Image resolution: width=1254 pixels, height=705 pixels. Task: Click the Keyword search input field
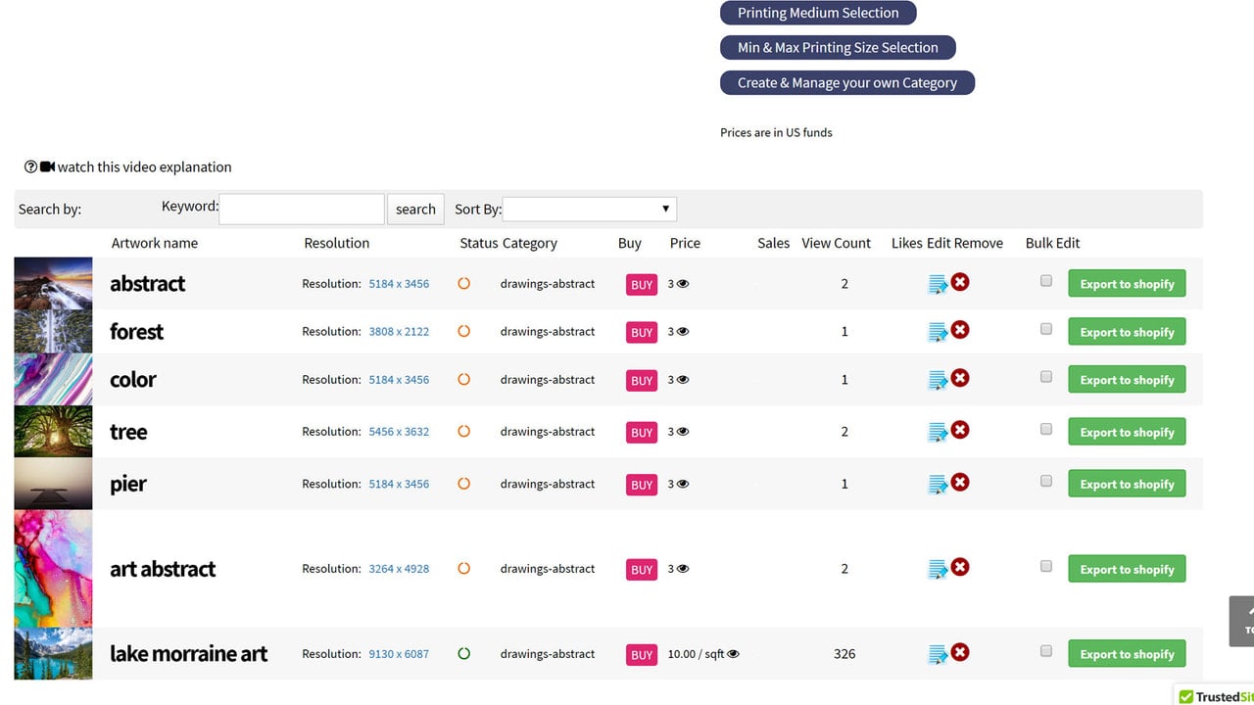pos(302,209)
